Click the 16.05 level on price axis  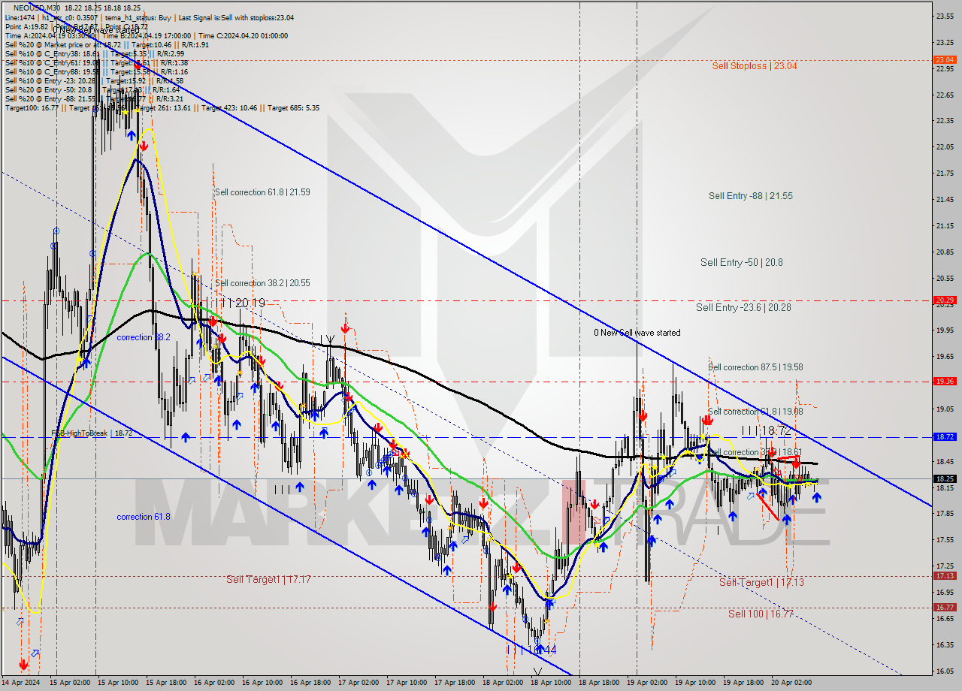point(944,671)
